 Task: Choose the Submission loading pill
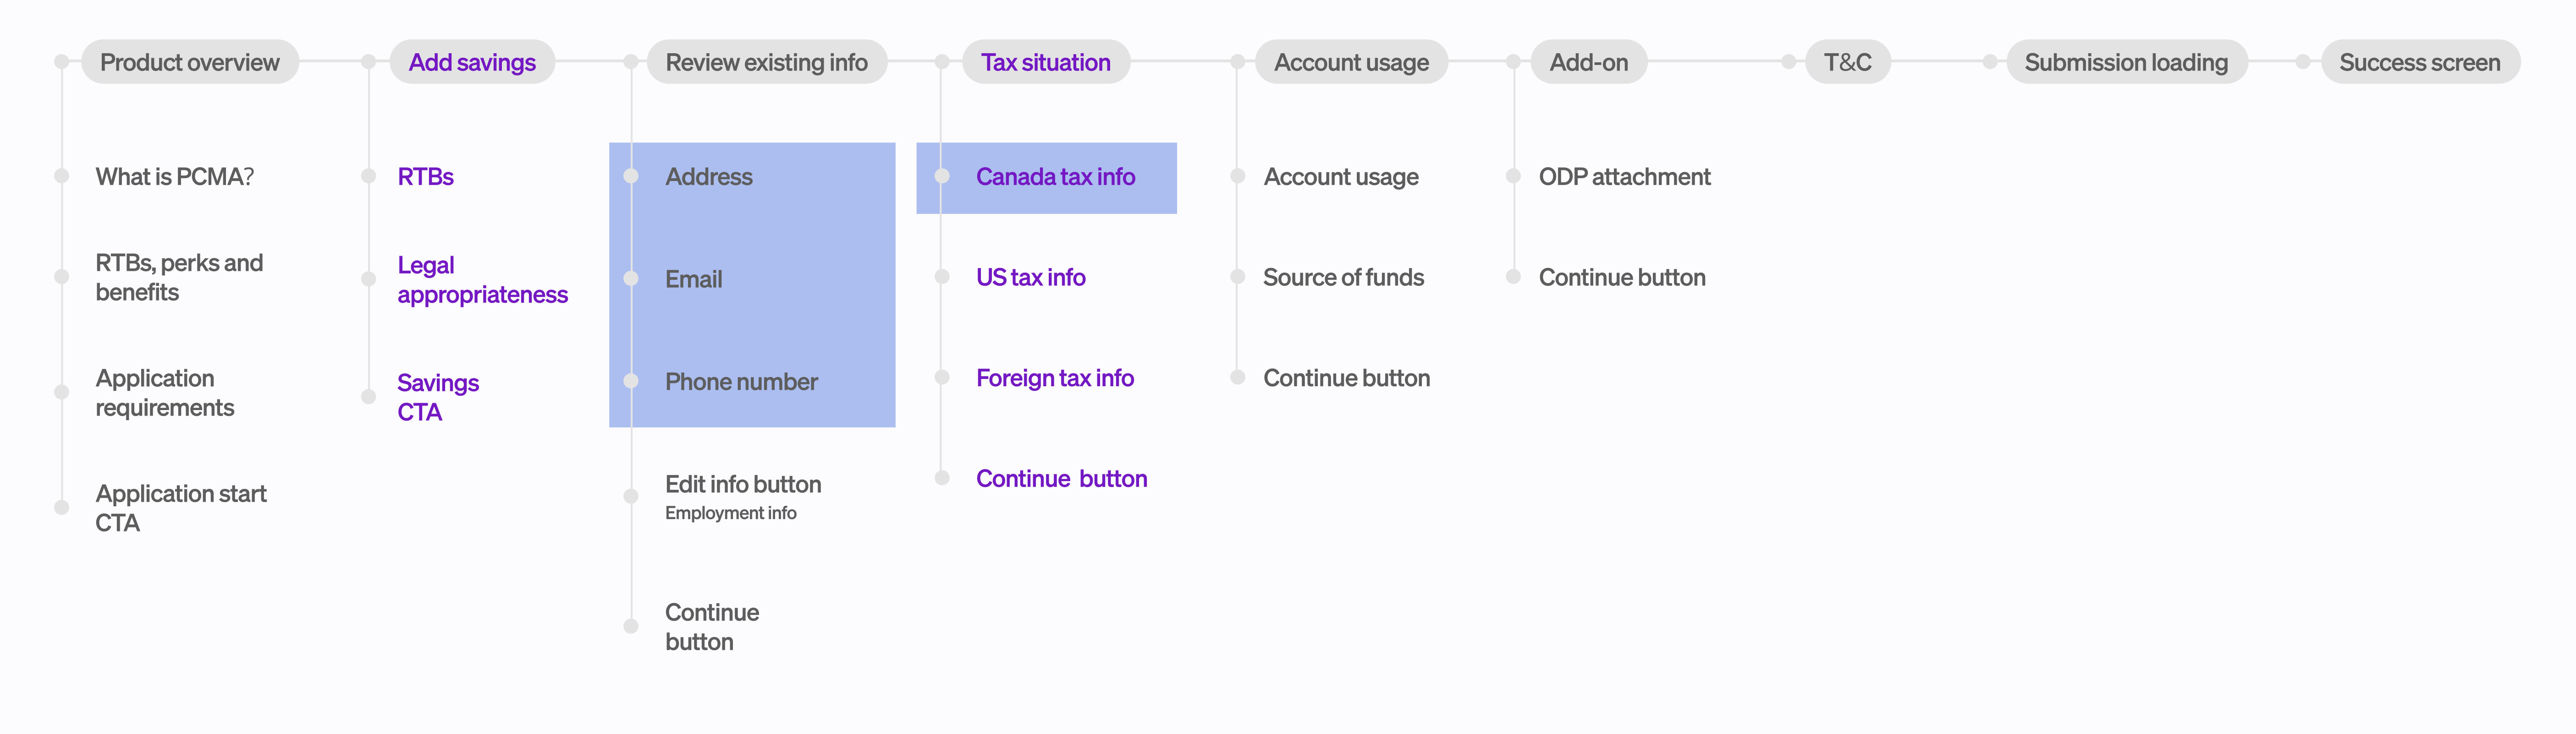2126,62
